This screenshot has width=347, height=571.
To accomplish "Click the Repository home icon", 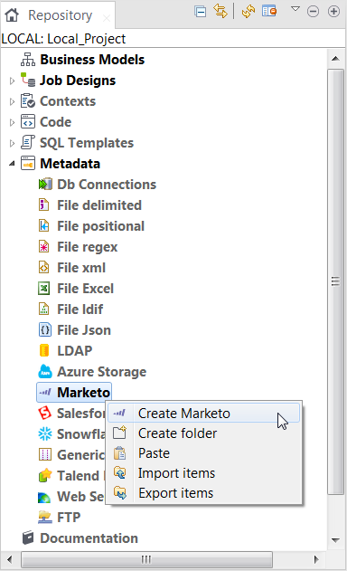I will [12, 14].
